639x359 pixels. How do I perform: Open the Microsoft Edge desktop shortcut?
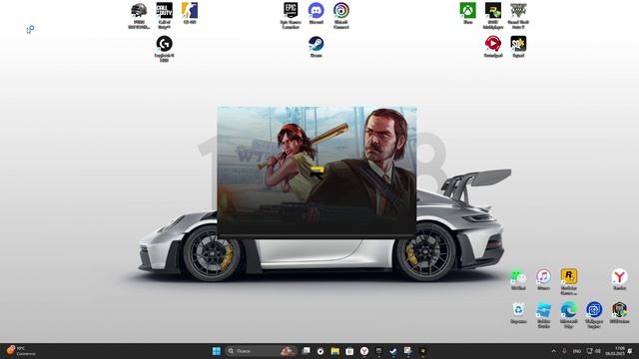click(x=569, y=315)
